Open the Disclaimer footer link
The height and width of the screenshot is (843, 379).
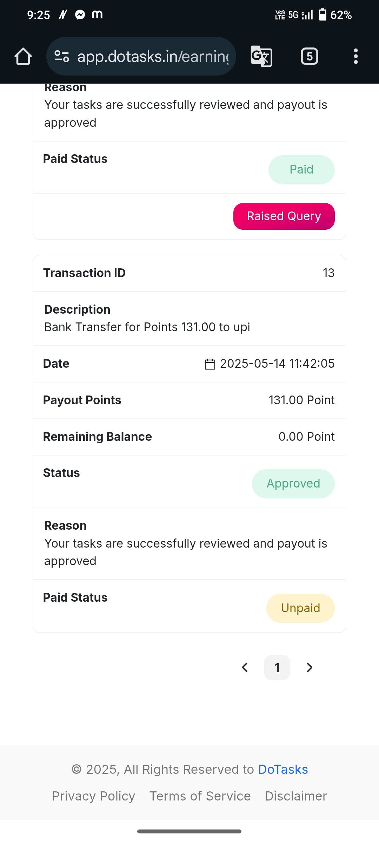click(296, 796)
